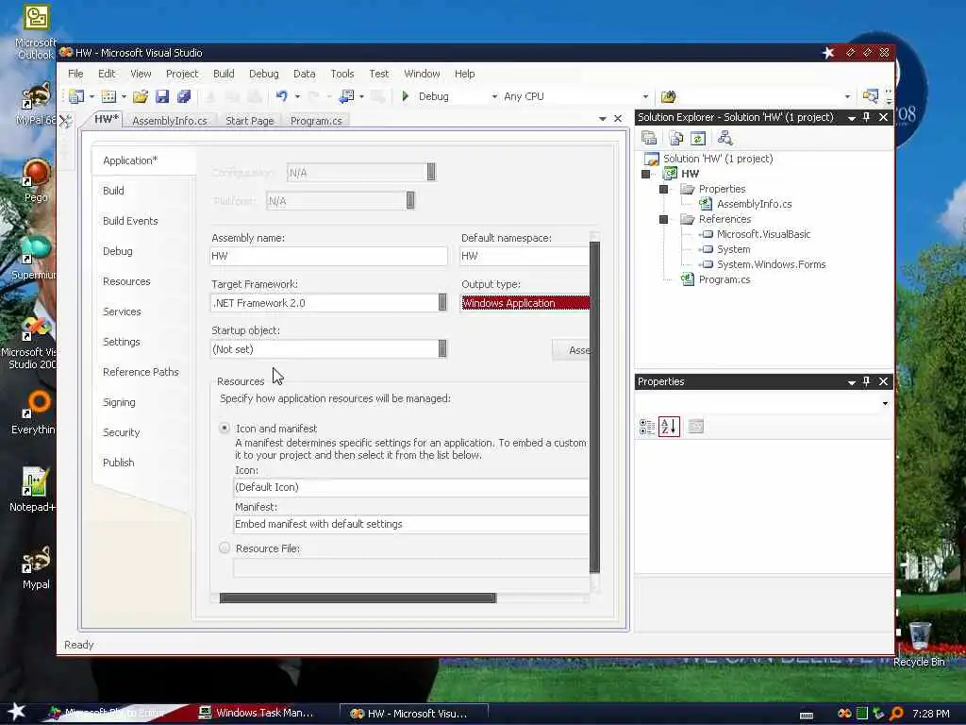
Task: Click Solution Explorer's Properties icon
Action: click(x=649, y=138)
